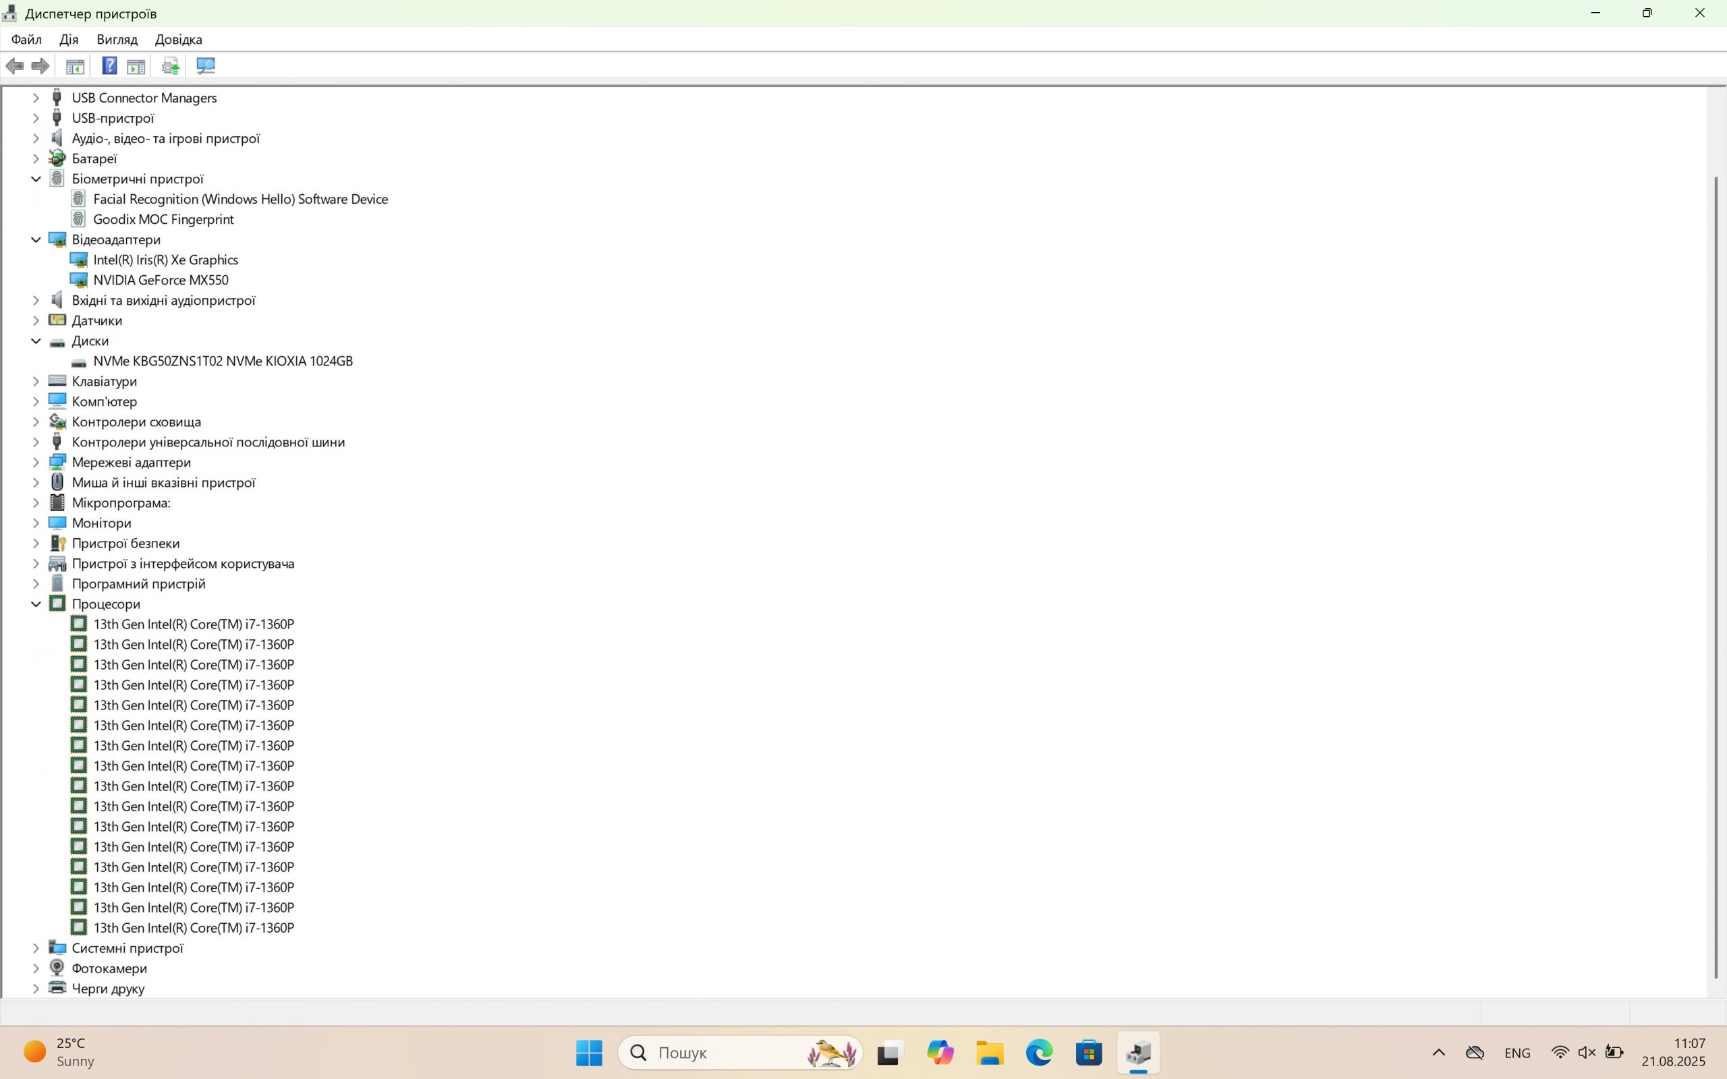
Task: Click the scan for hardware changes icon
Action: tap(206, 66)
